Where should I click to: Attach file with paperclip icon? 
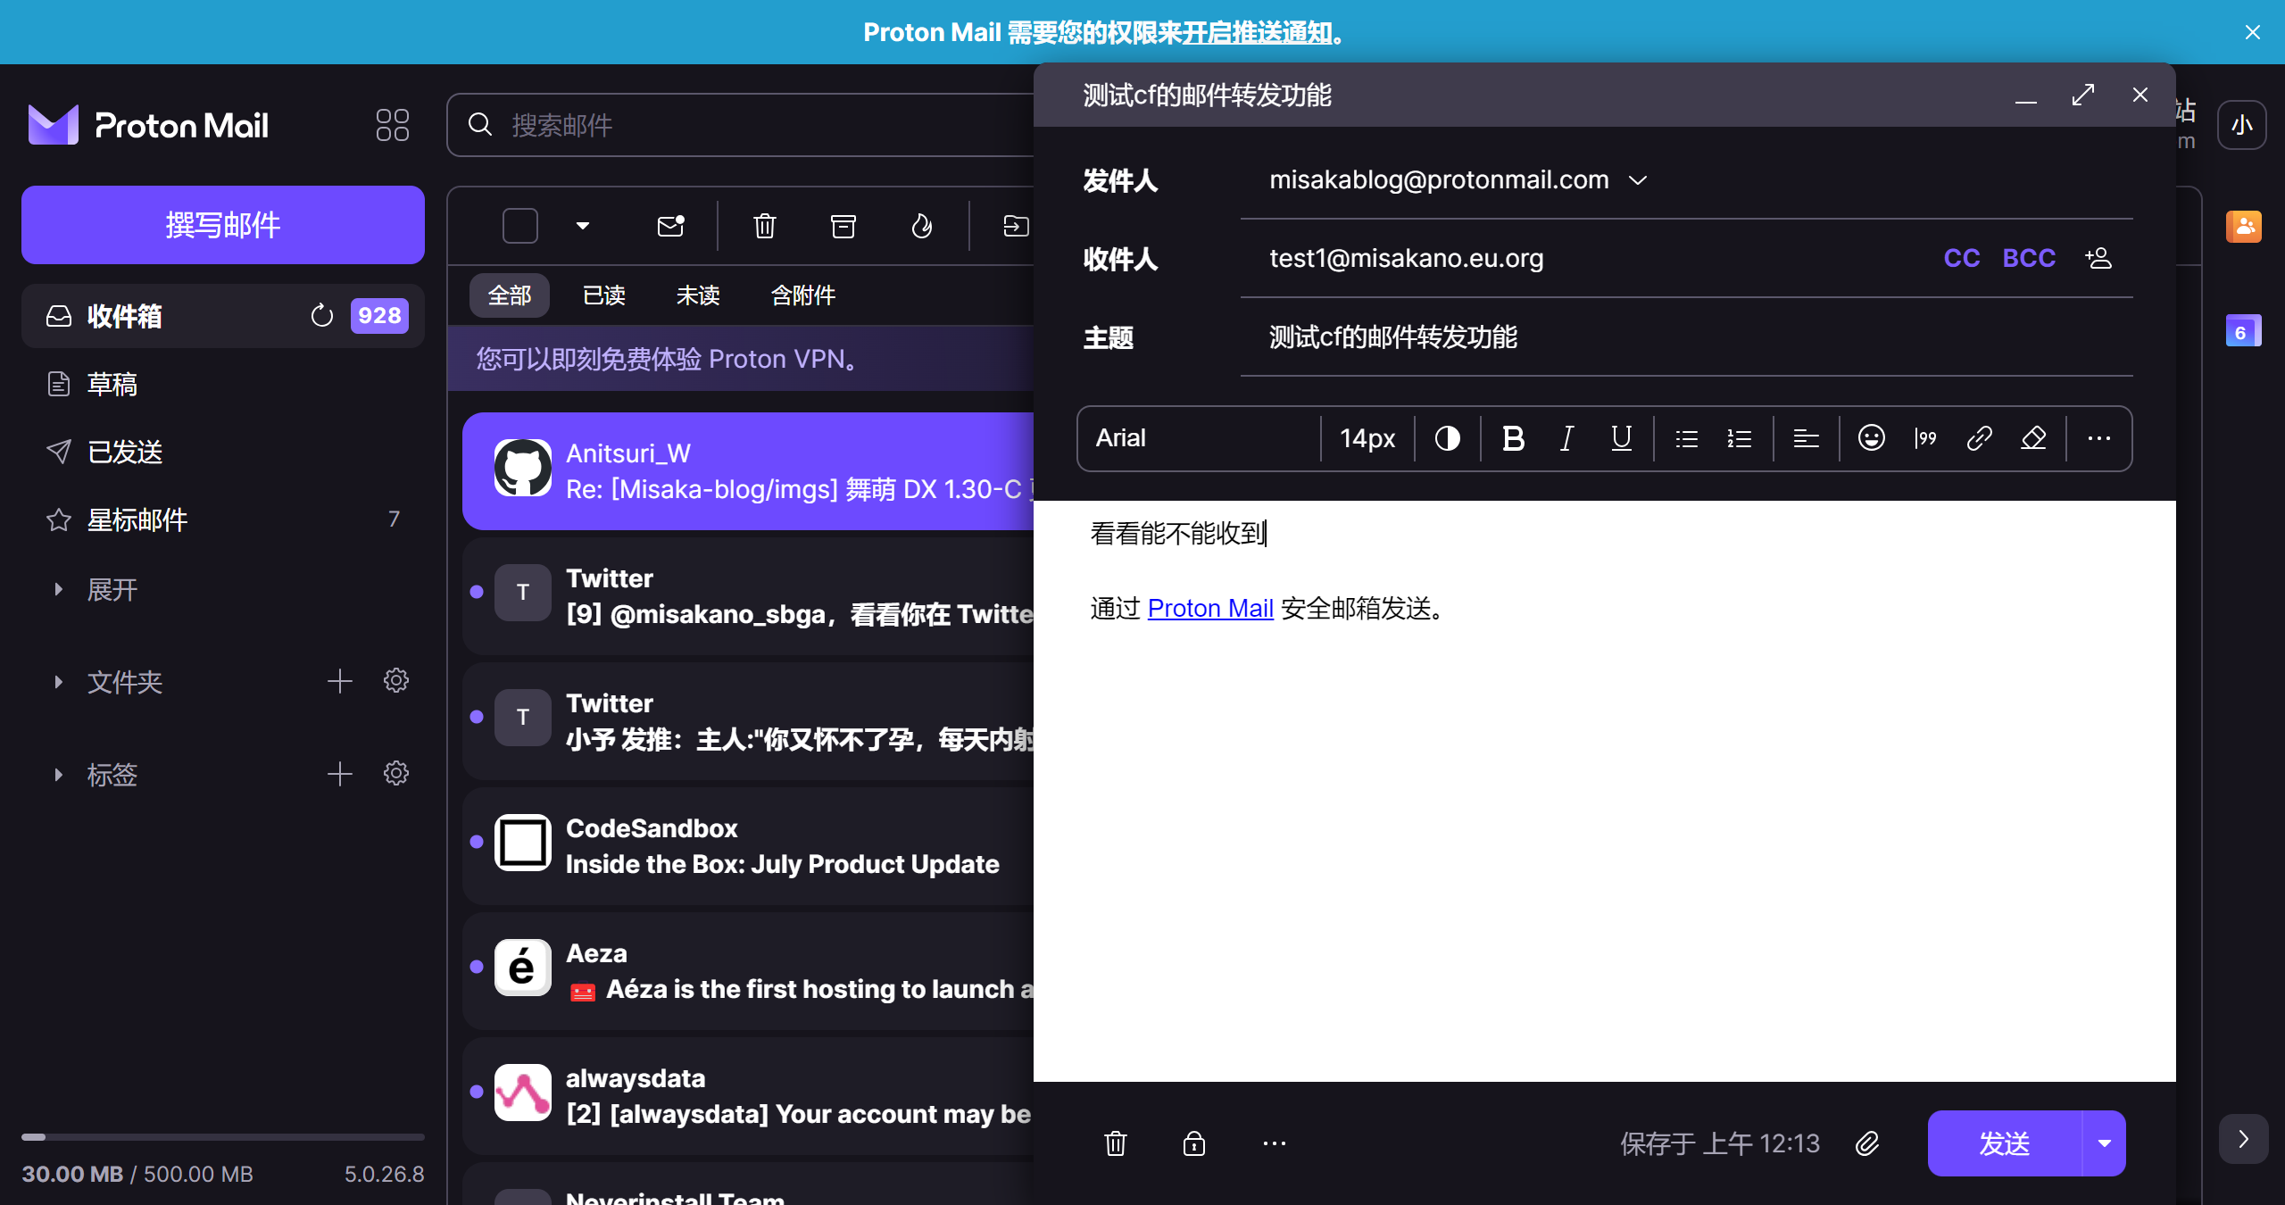[1867, 1143]
